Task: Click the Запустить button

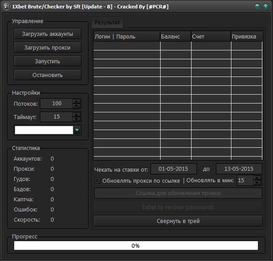Action: click(x=47, y=61)
